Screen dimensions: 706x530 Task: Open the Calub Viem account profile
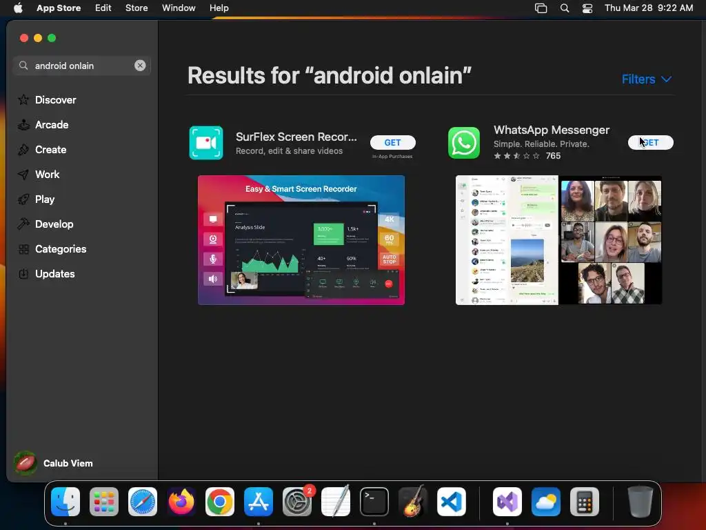(x=54, y=463)
